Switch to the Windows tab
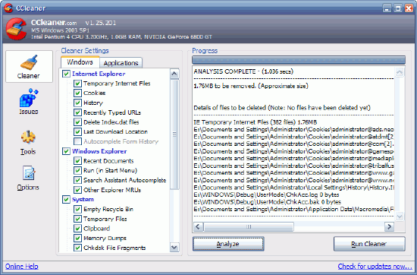417x275 pixels. click(x=80, y=62)
